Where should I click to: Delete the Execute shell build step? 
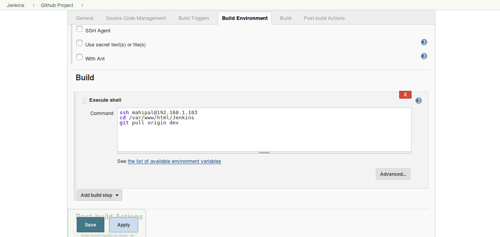click(405, 95)
